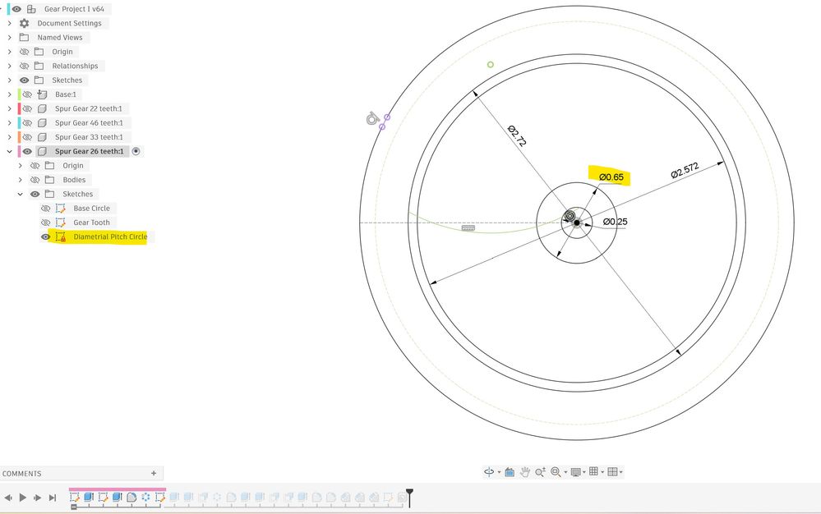The image size is (821, 514).
Task: Activate the Pan hand tool
Action: pos(524,472)
